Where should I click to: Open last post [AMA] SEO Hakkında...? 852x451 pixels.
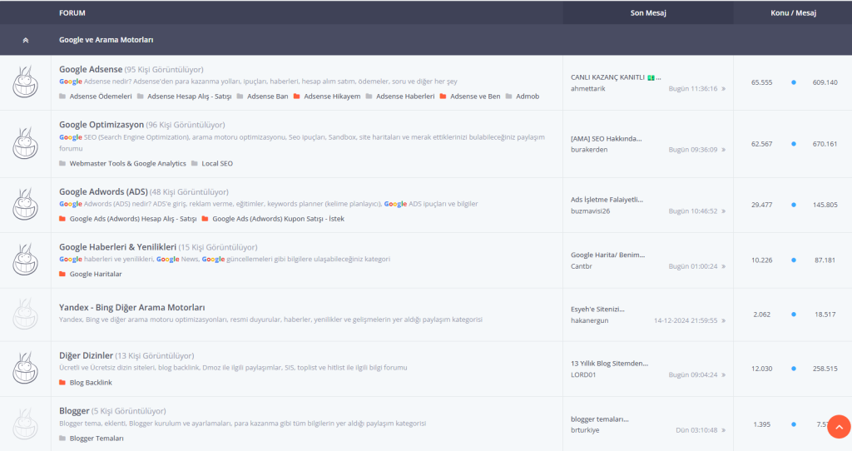(606, 139)
